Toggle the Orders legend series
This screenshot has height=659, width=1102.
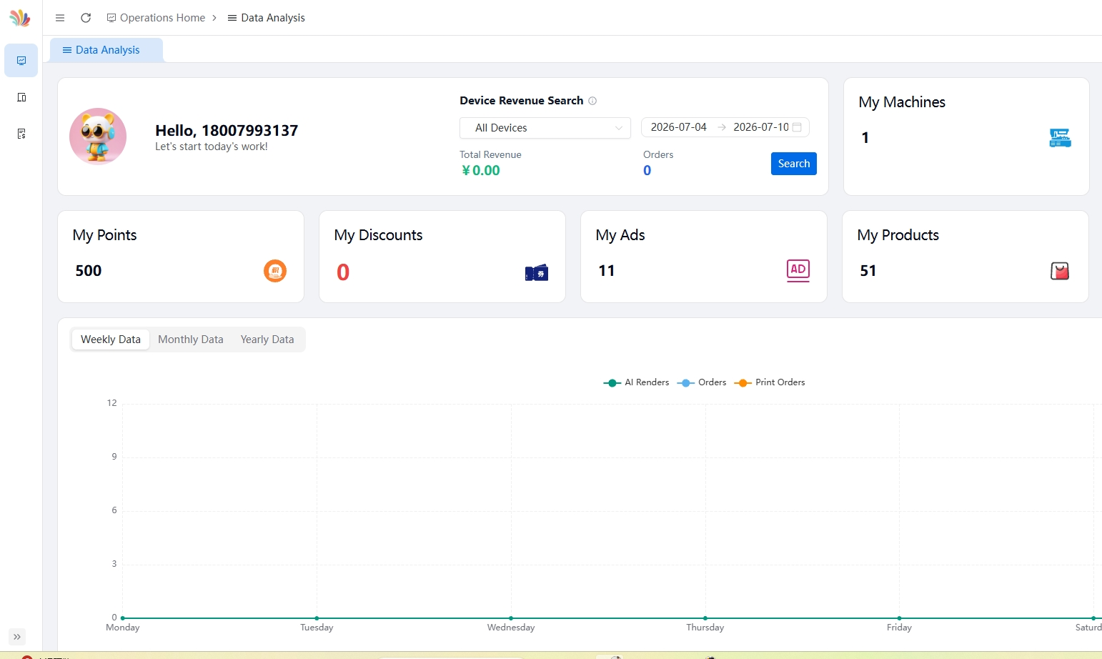click(x=702, y=382)
